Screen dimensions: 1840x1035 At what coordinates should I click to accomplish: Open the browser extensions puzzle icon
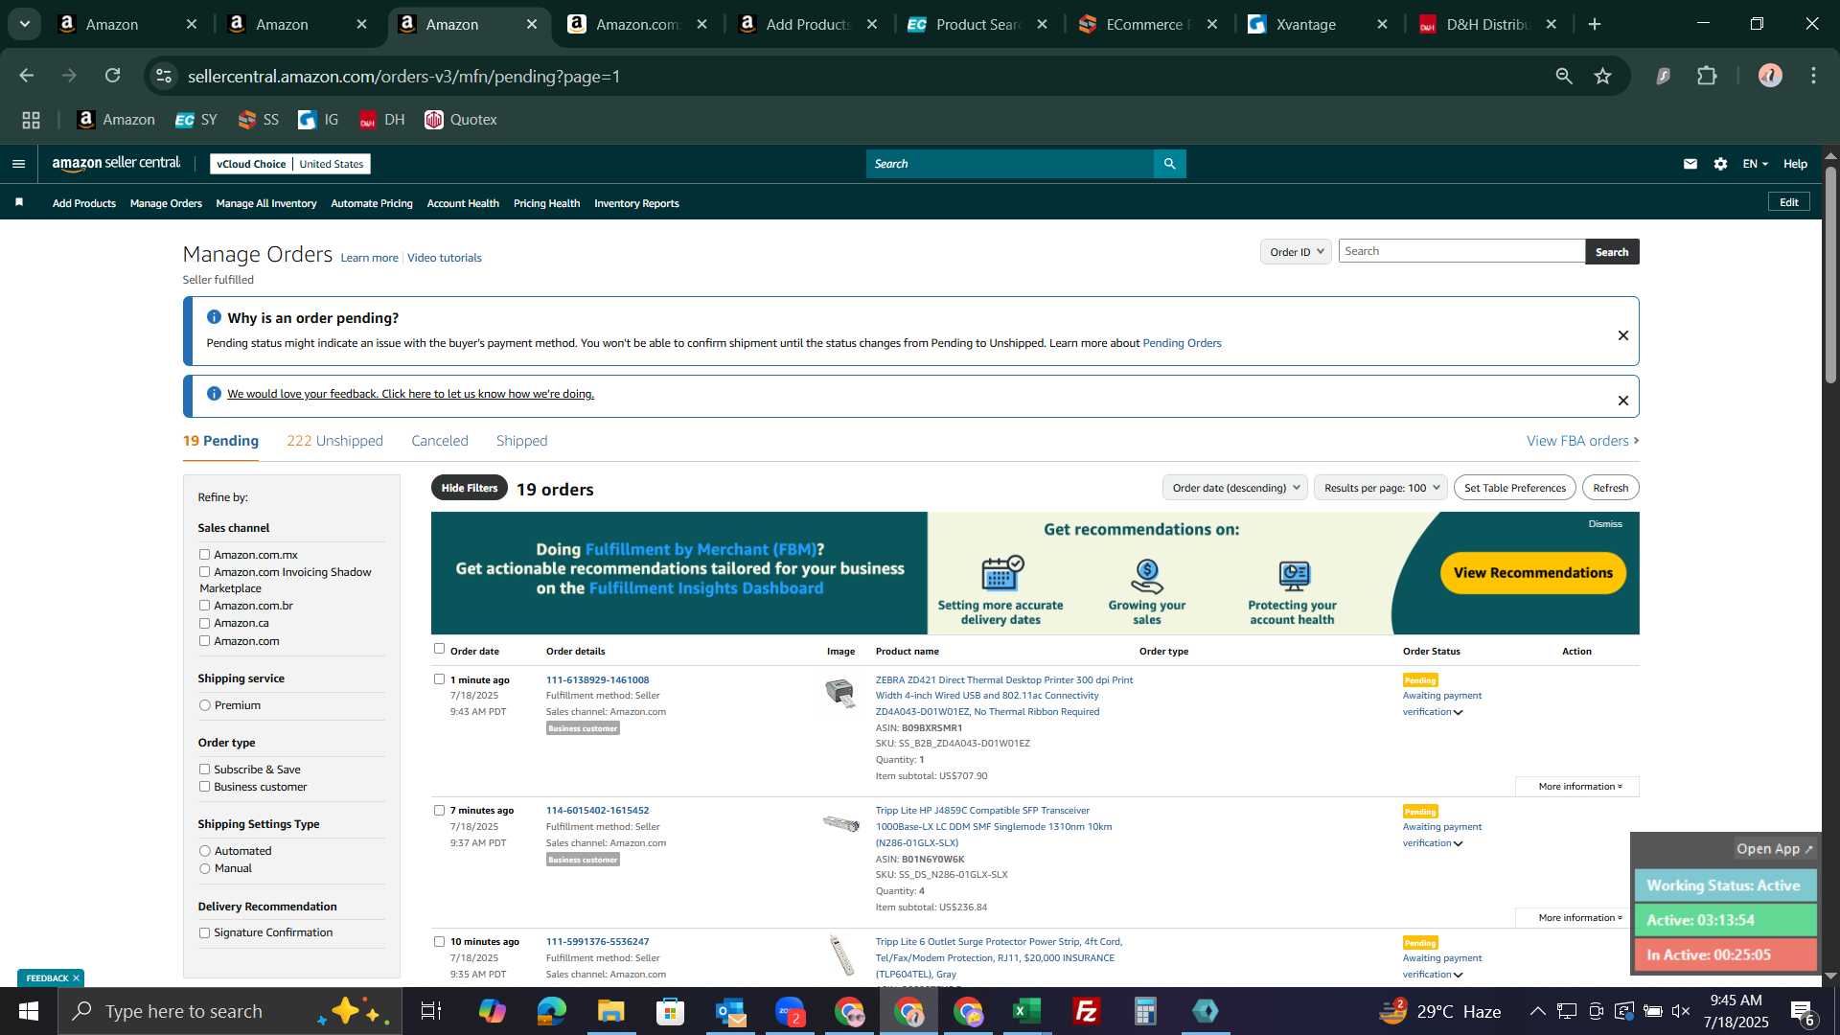tap(1707, 76)
